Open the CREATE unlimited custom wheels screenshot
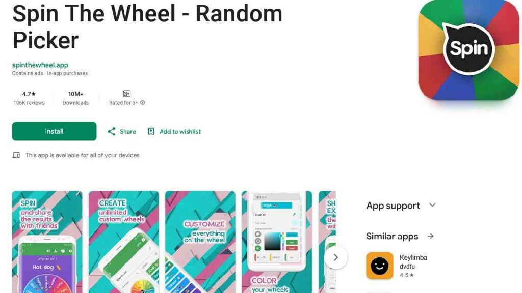This screenshot has height=293, width=522. [124, 242]
